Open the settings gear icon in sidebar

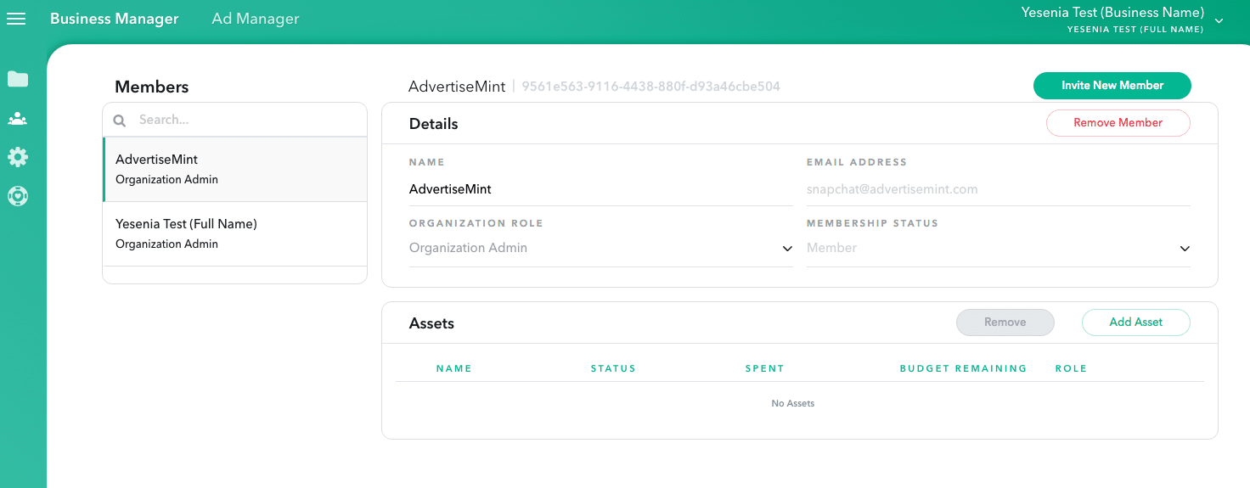[18, 157]
